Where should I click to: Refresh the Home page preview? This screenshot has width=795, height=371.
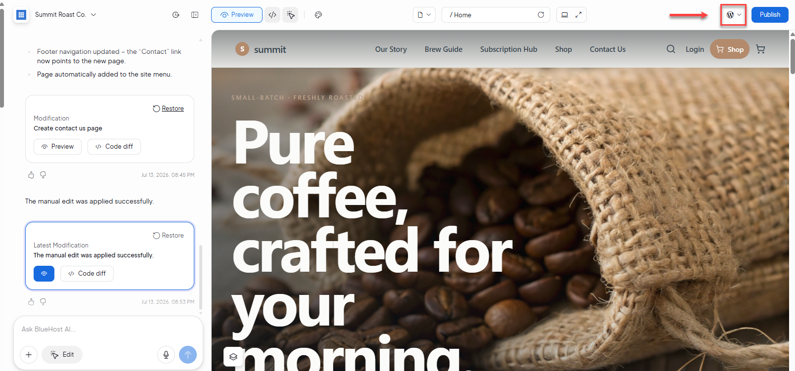point(541,15)
